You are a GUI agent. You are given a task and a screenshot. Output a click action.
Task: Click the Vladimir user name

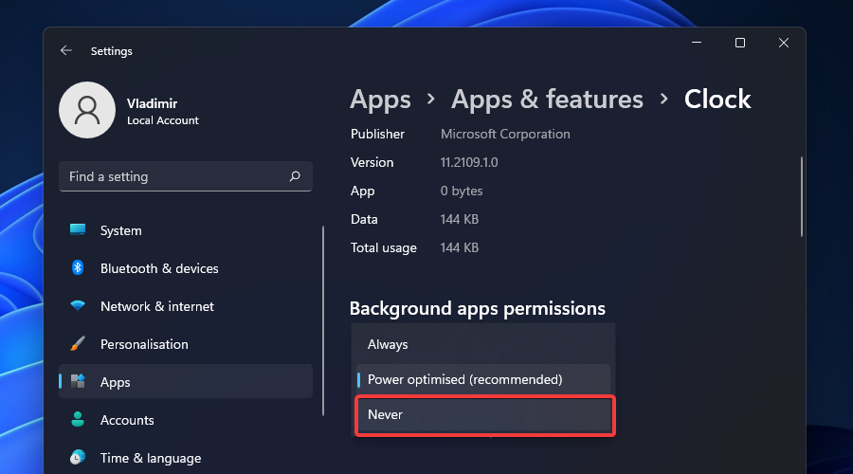click(152, 103)
